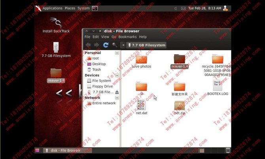Click the disk - File Browser taskbar button
265x159 pixels.
pos(68,150)
